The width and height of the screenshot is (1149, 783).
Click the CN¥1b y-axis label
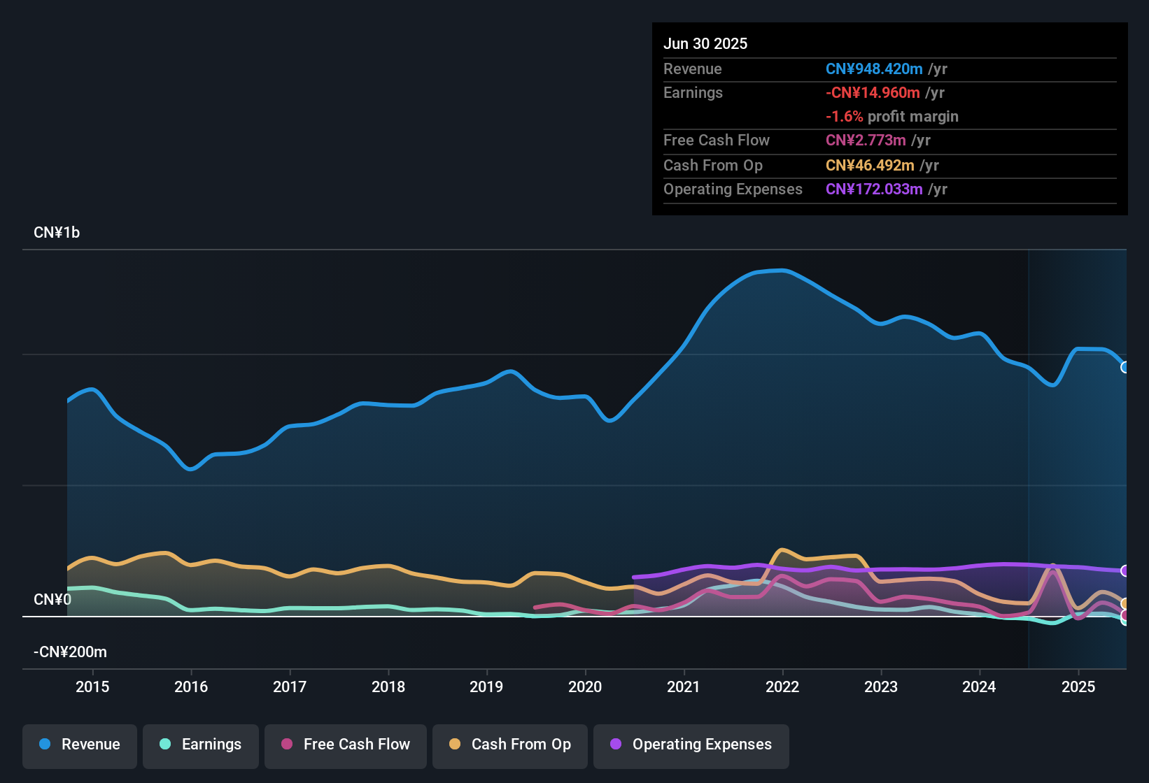click(x=57, y=233)
